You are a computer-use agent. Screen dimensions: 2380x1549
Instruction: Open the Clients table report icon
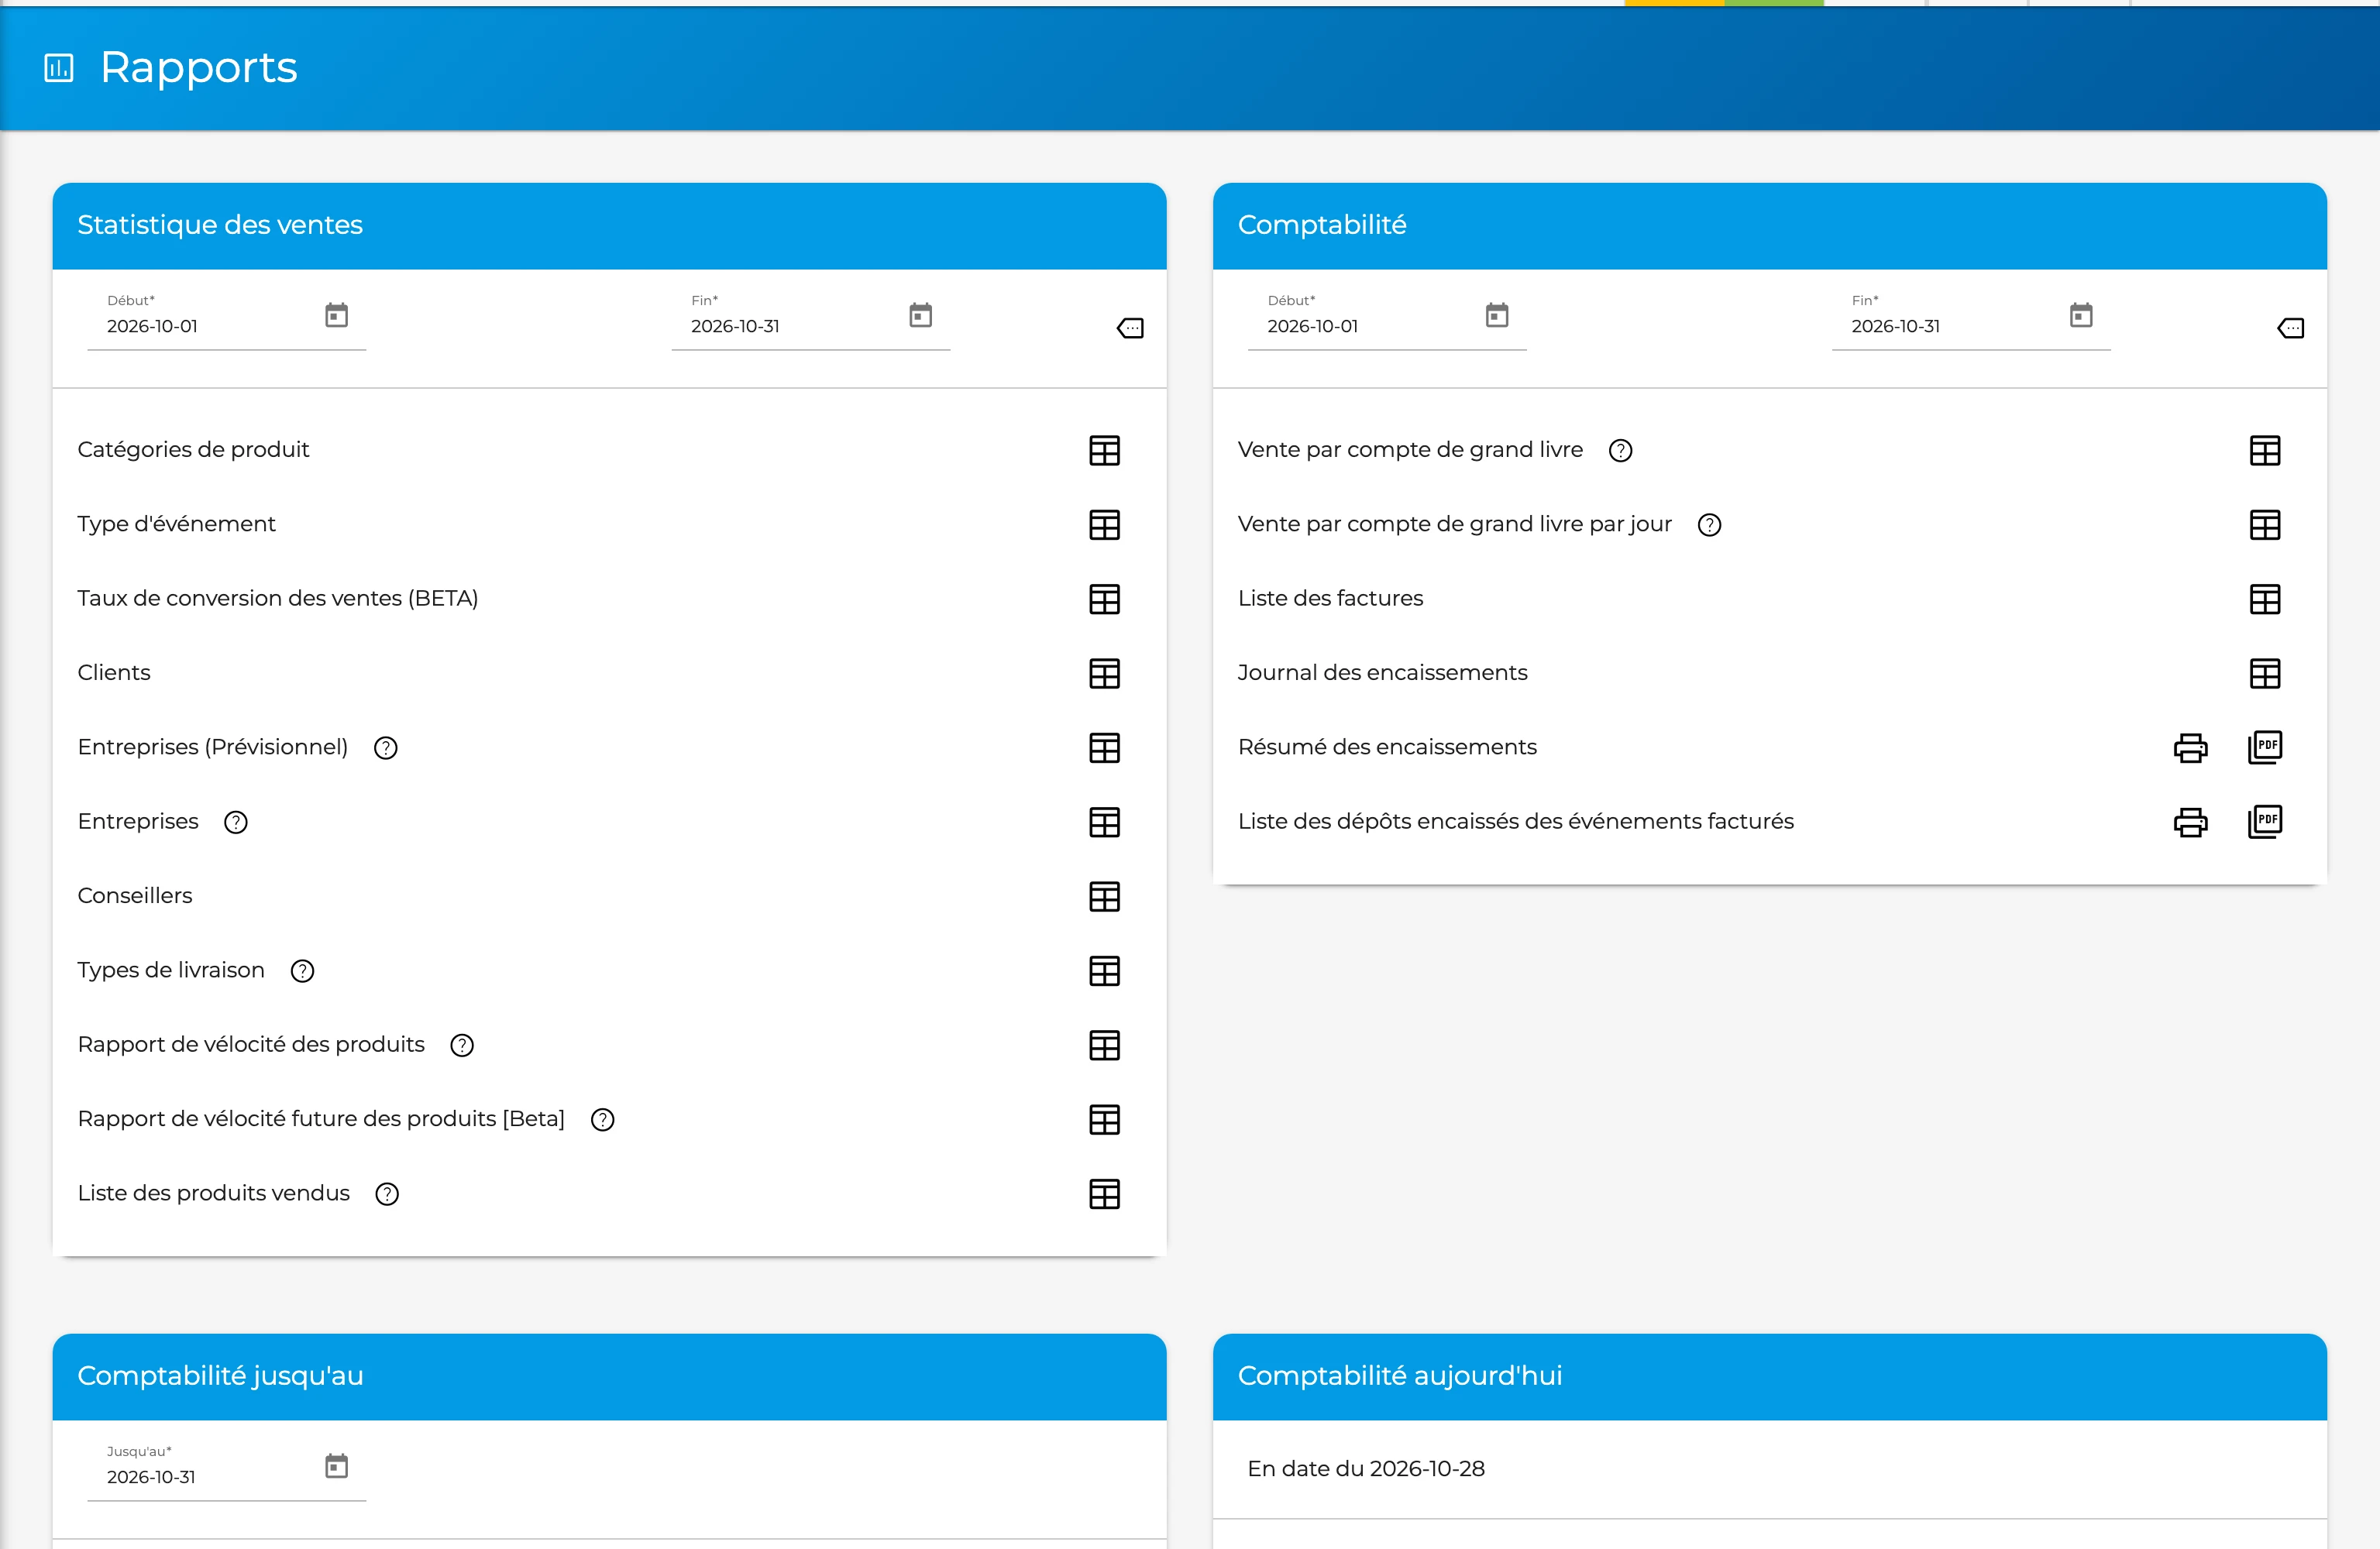click(x=1104, y=673)
